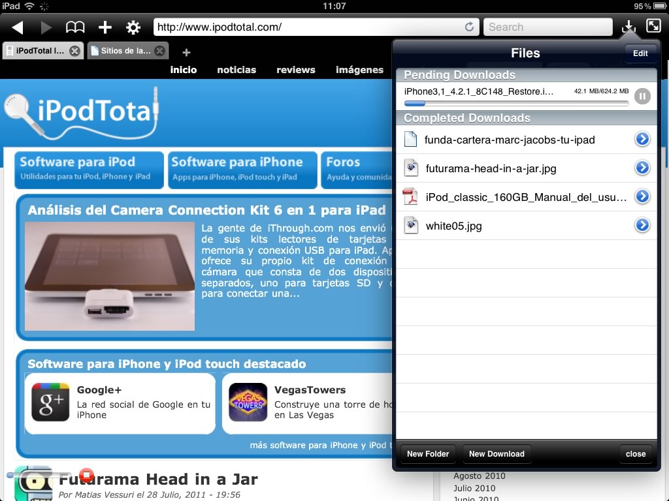This screenshot has width=669, height=501.
Task: Switch to the Sitios de la... tab
Action: 126,51
